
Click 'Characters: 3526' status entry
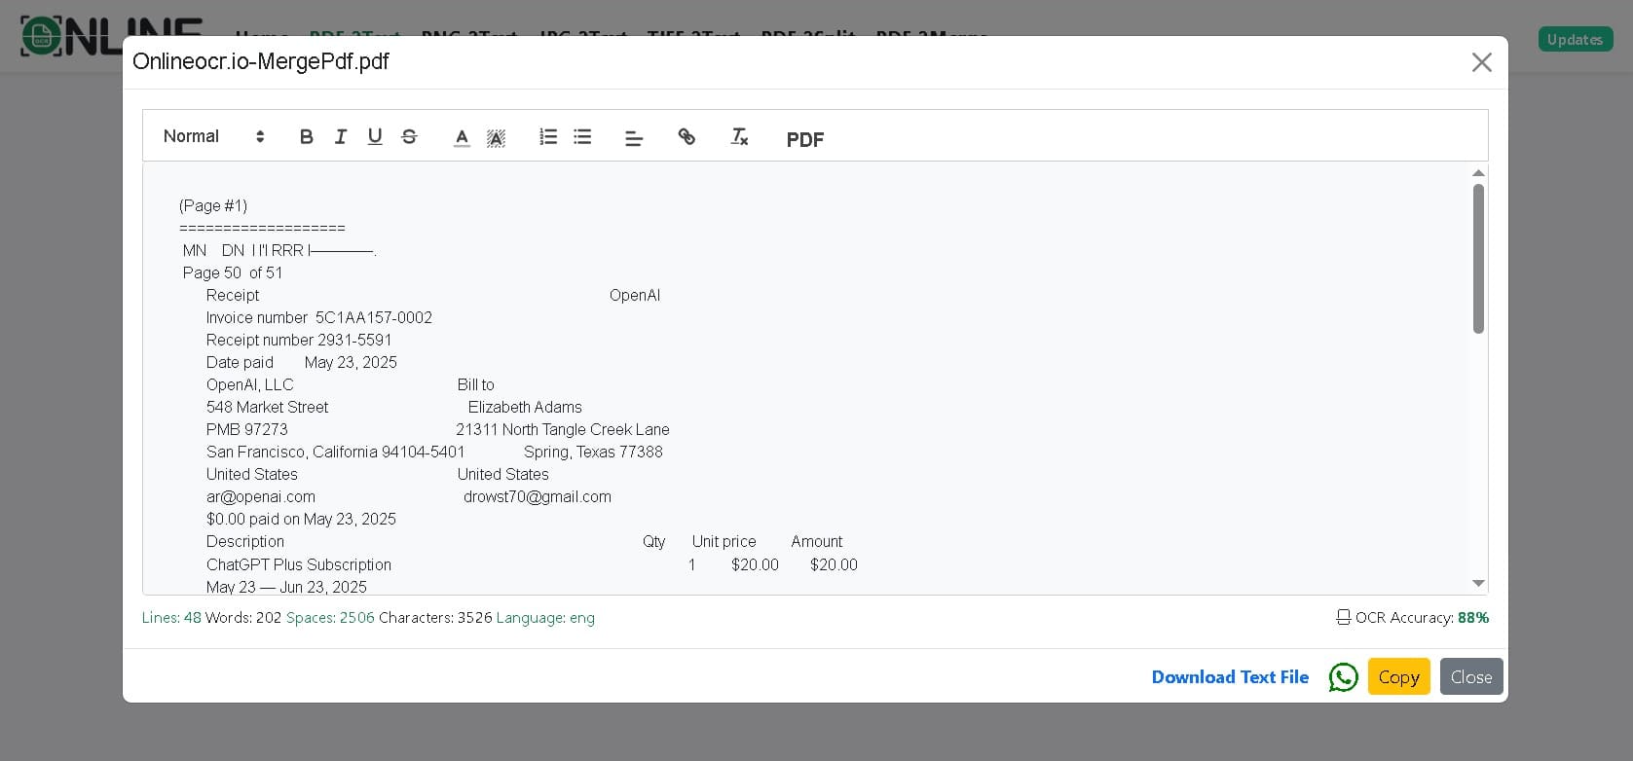point(435,617)
